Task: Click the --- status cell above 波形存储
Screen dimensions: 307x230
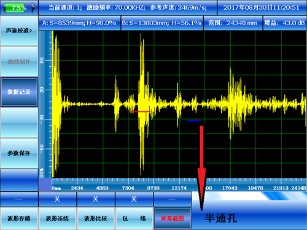Action: coord(19,199)
